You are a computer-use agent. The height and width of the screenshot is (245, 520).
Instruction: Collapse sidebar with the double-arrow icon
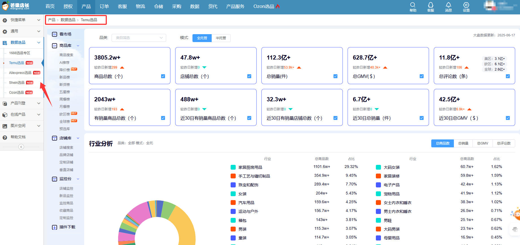pyautogui.click(x=21, y=147)
